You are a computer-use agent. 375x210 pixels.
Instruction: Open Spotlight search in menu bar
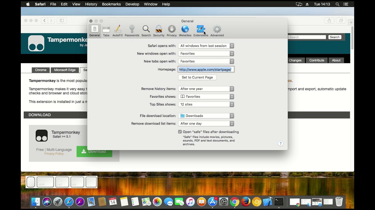tap(337, 4)
